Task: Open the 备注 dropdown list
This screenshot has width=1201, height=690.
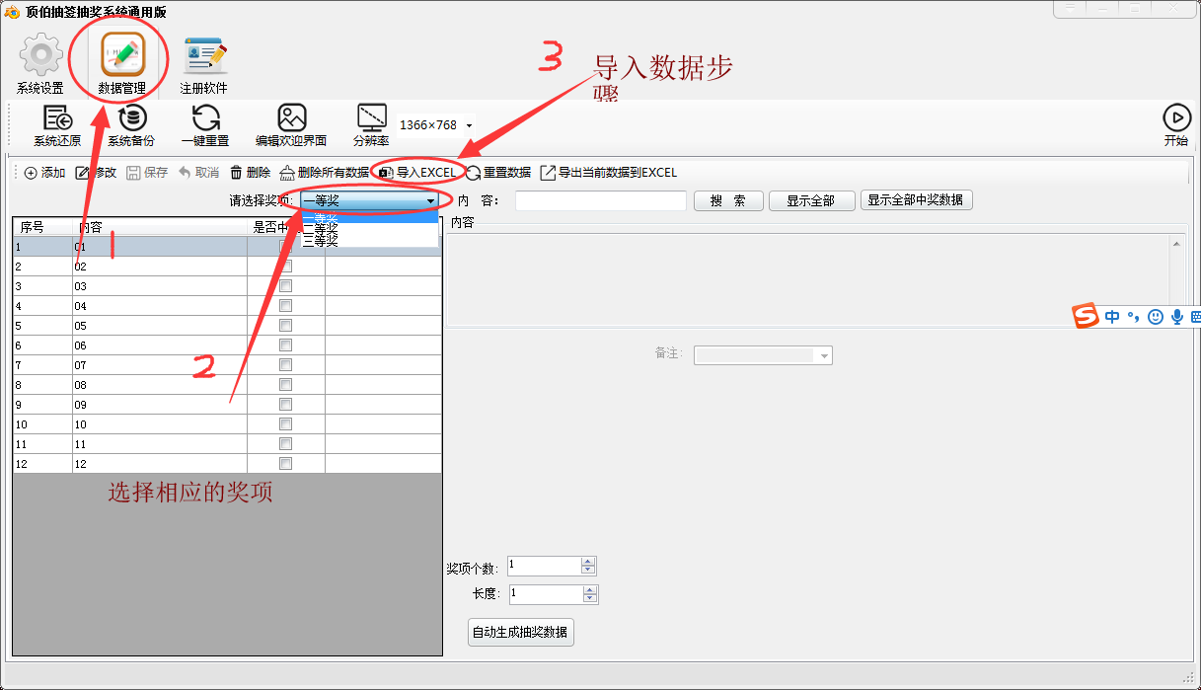Action: coord(823,355)
